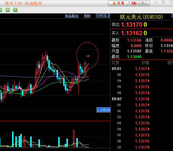The image size is (173, 151).
Task: Select the green 4hr timeframe icon
Action: pos(7,10)
